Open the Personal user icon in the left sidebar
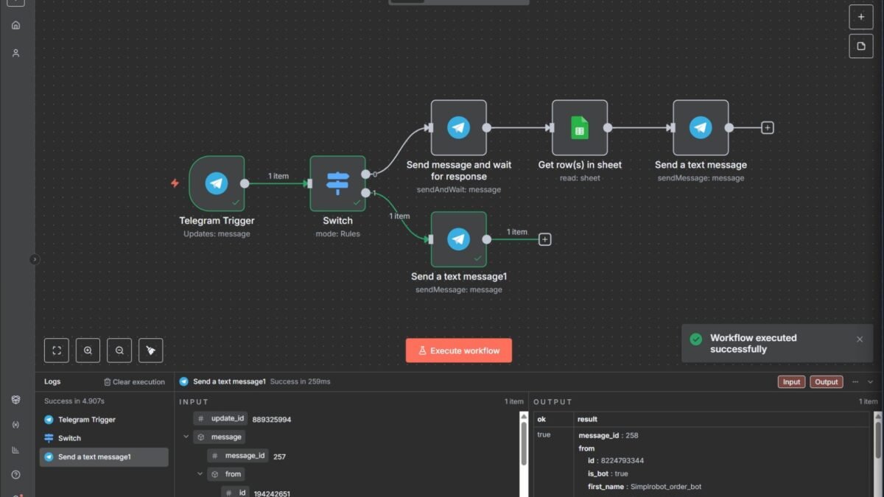 [16, 53]
